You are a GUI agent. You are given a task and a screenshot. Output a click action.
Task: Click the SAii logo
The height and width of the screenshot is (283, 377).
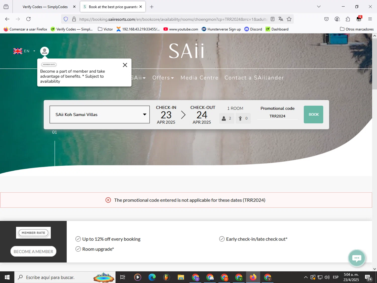point(186,51)
